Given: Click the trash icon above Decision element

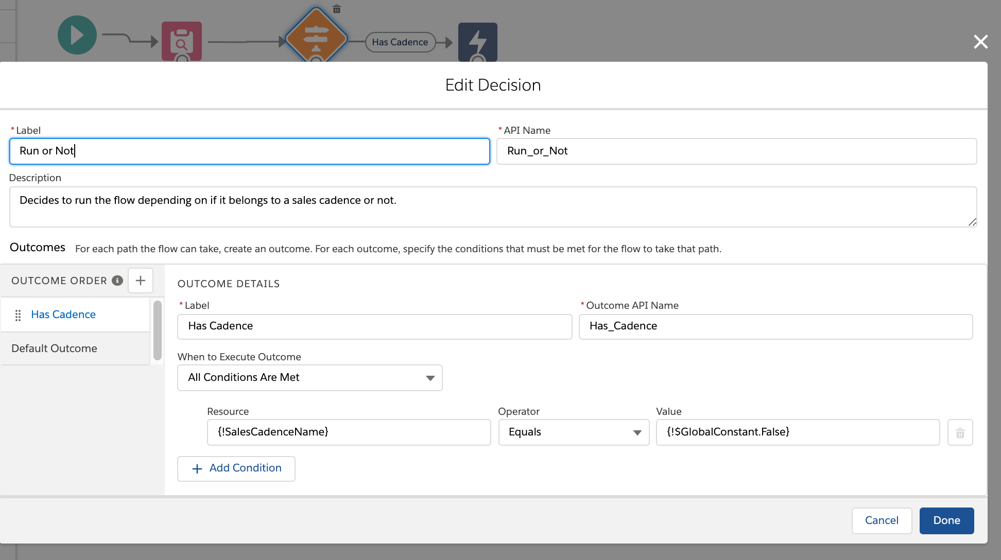Looking at the screenshot, I should click(337, 9).
